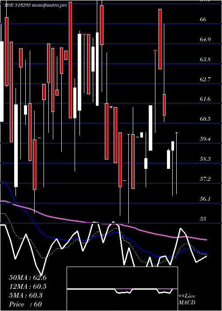Click the Price : 60 label
The height and width of the screenshot is (311, 222).
point(25,304)
